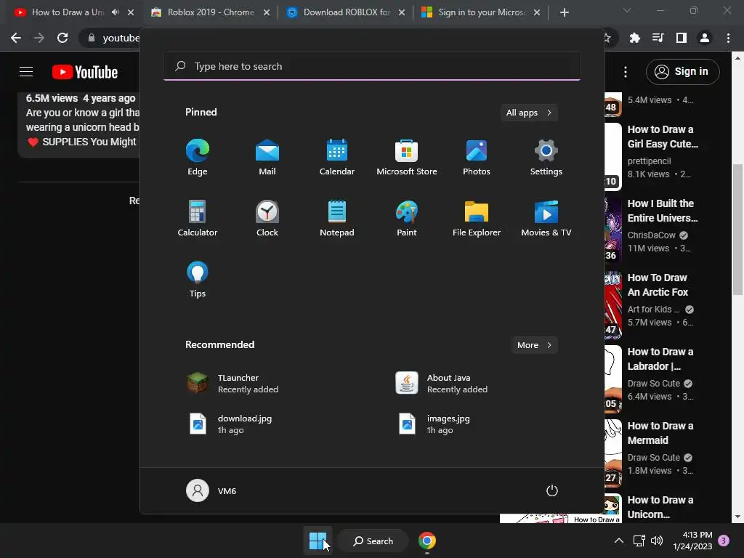Close the Roblox 2019 tab
Screen dimensions: 744x558
267,12
